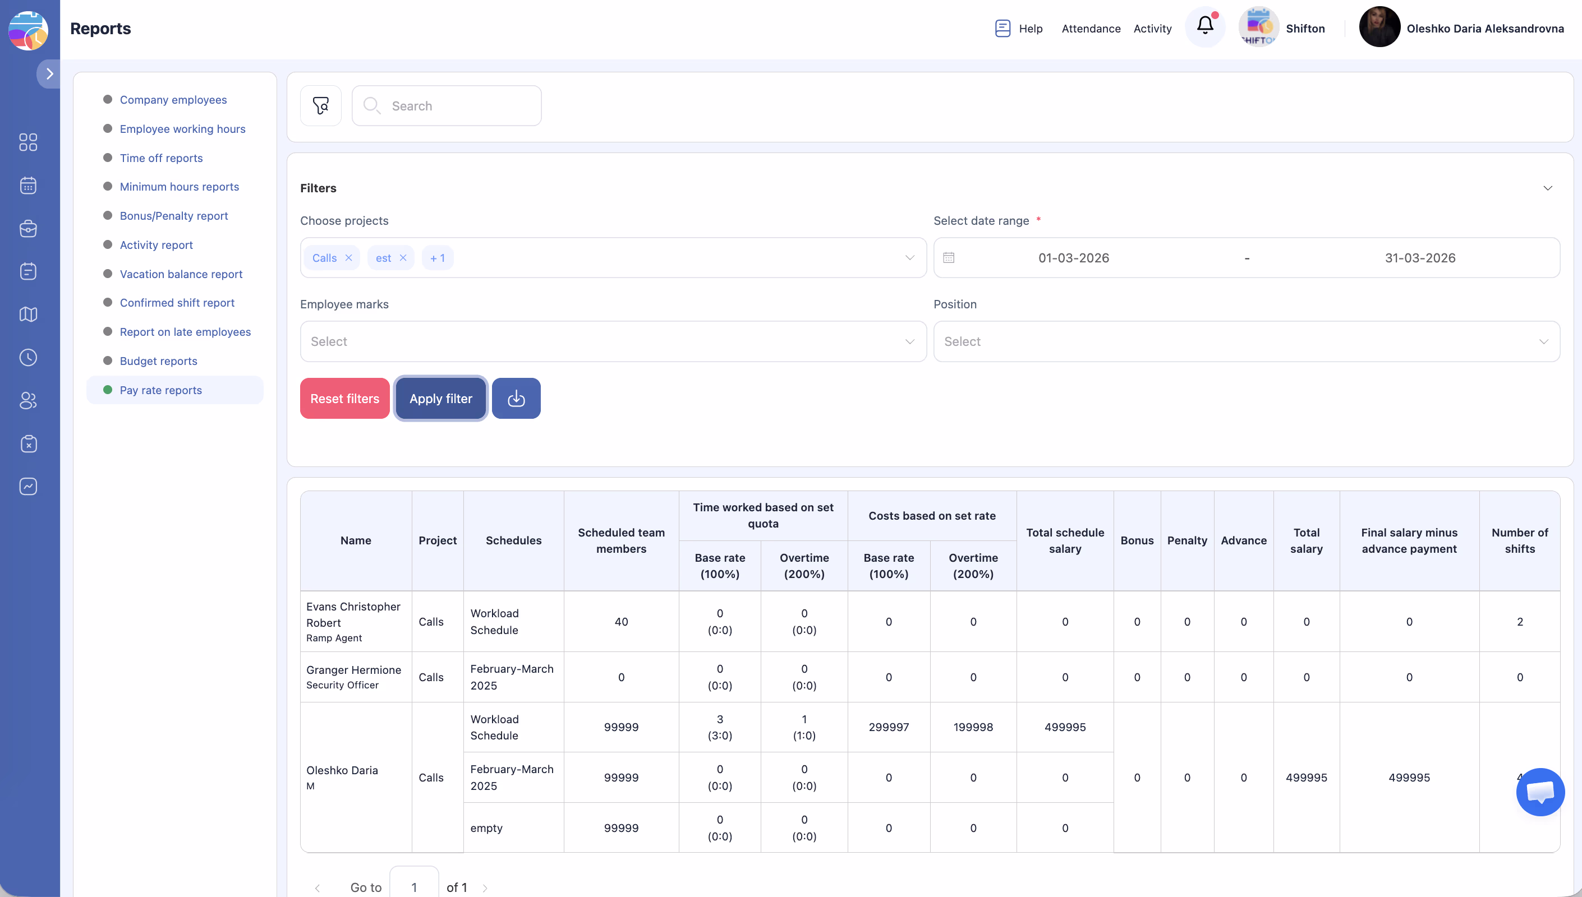Screen dimensions: 1582x897
Task: Select Employee working hours report
Action: click(182, 129)
